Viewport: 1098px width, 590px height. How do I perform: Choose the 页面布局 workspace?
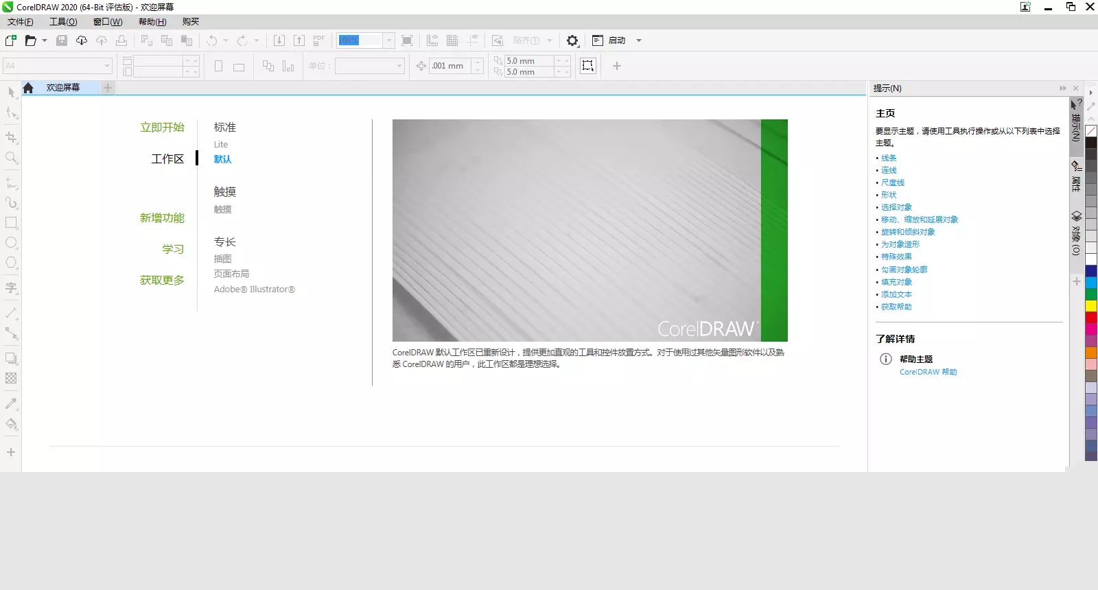coord(231,274)
